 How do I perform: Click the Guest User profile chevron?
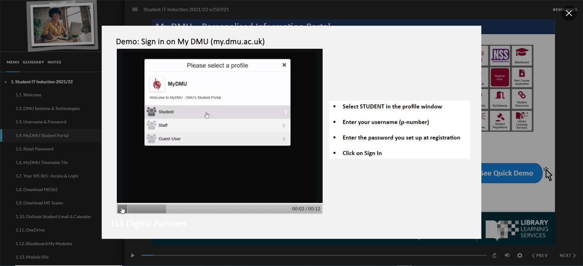tap(284, 139)
